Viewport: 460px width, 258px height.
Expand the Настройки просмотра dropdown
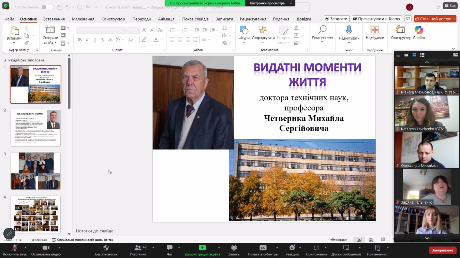pyautogui.click(x=270, y=3)
